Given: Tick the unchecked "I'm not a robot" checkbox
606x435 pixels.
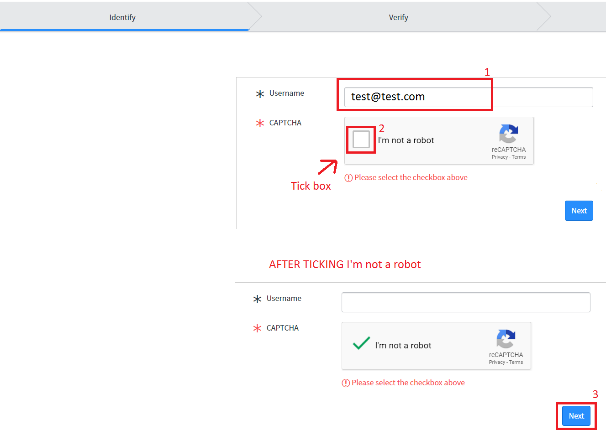Looking at the screenshot, I should pos(361,140).
